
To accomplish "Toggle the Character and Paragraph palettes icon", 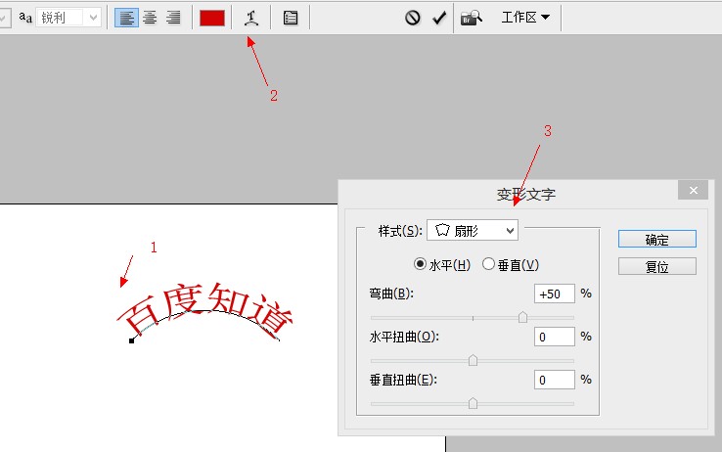I will pos(291,18).
